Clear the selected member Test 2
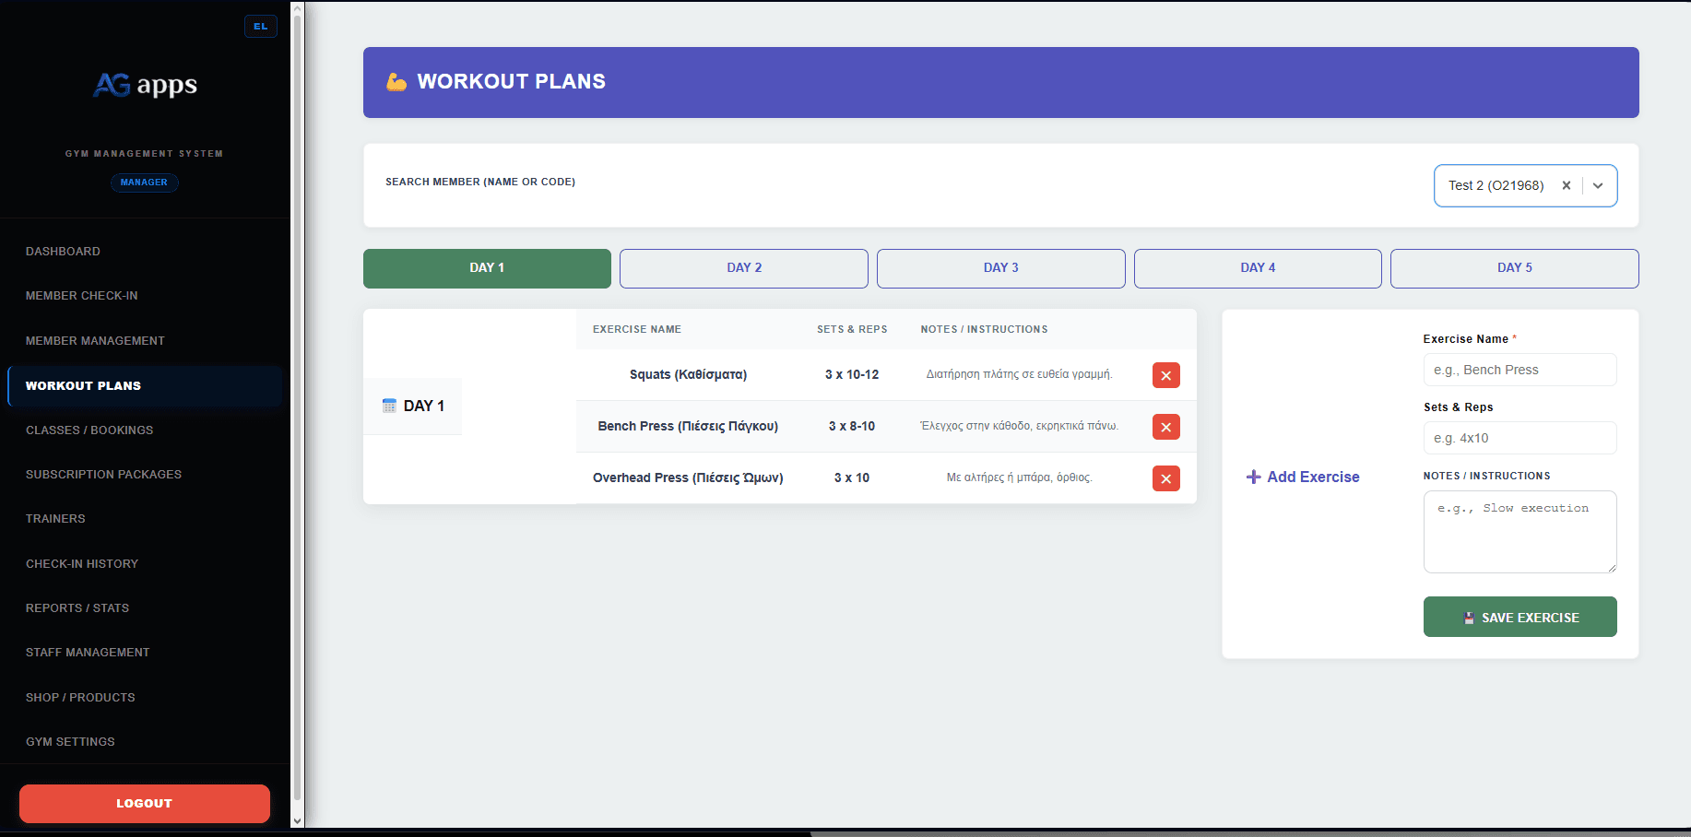This screenshot has width=1691, height=837. click(x=1566, y=185)
